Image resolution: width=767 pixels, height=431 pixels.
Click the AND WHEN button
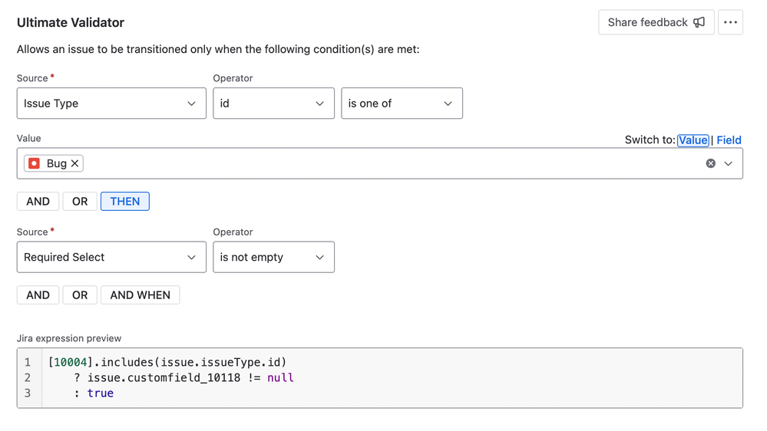click(x=141, y=295)
